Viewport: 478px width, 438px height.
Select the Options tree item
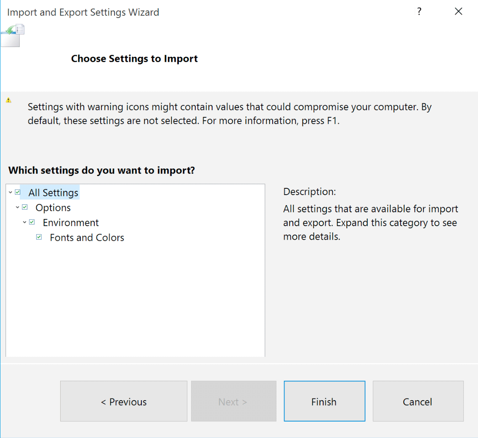53,208
